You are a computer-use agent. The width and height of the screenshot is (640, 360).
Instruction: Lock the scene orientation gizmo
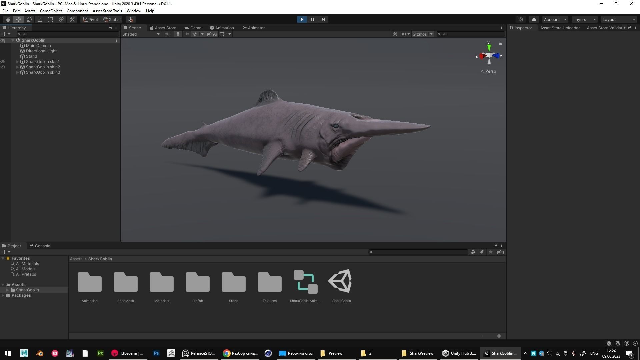coord(500,44)
